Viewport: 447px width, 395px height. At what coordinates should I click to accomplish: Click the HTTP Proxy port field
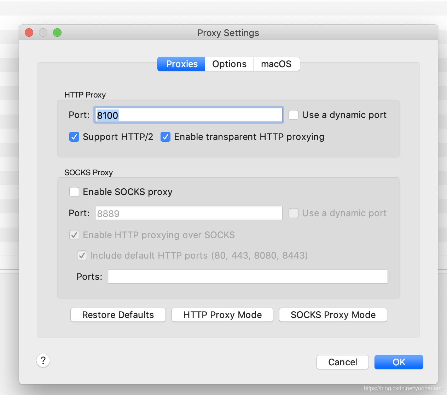(x=188, y=115)
